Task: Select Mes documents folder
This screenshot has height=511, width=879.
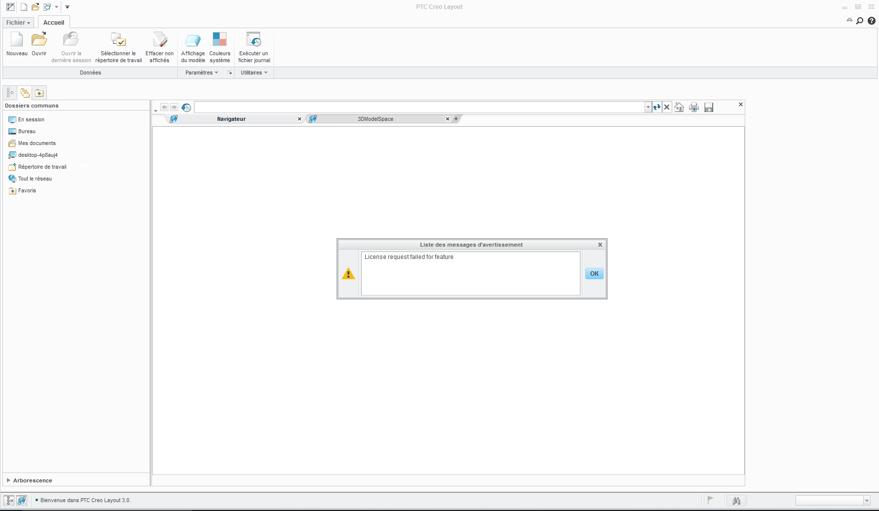Action: (32, 143)
